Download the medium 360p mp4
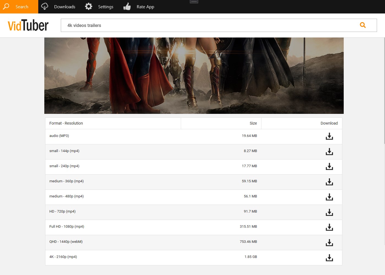 (329, 182)
